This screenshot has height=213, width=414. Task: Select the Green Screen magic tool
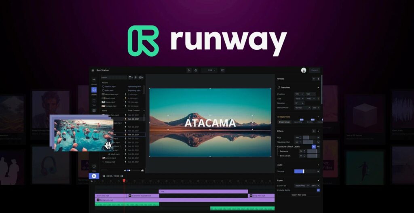(x=284, y=122)
